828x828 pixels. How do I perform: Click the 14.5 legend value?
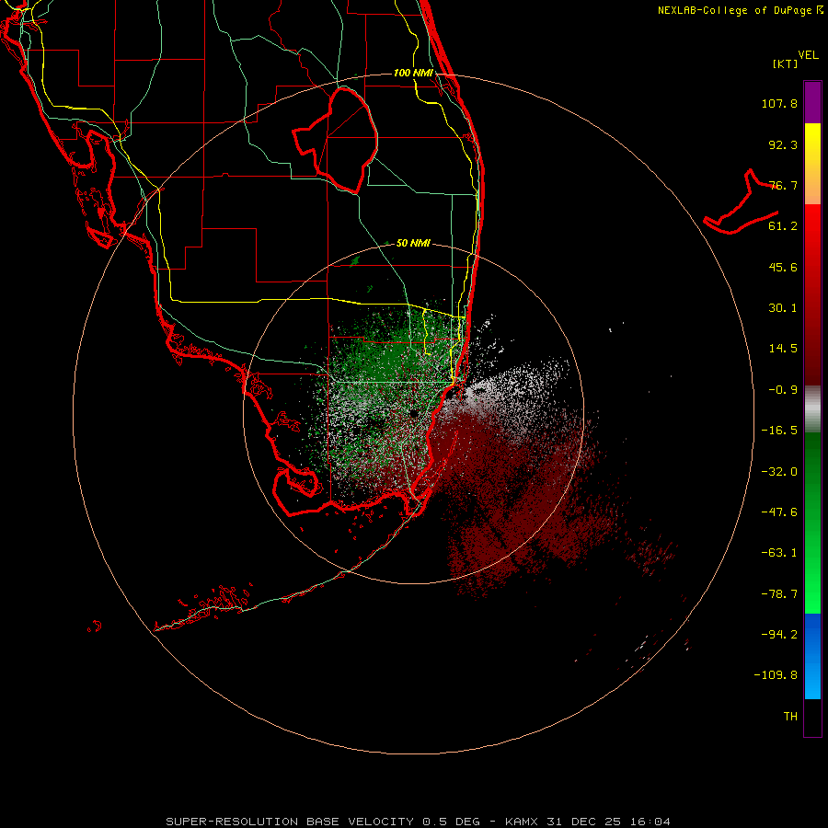point(783,349)
